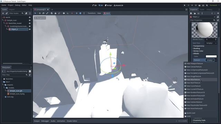Open the Editor menu
The height and width of the screenshot is (124, 221).
(24, 5)
